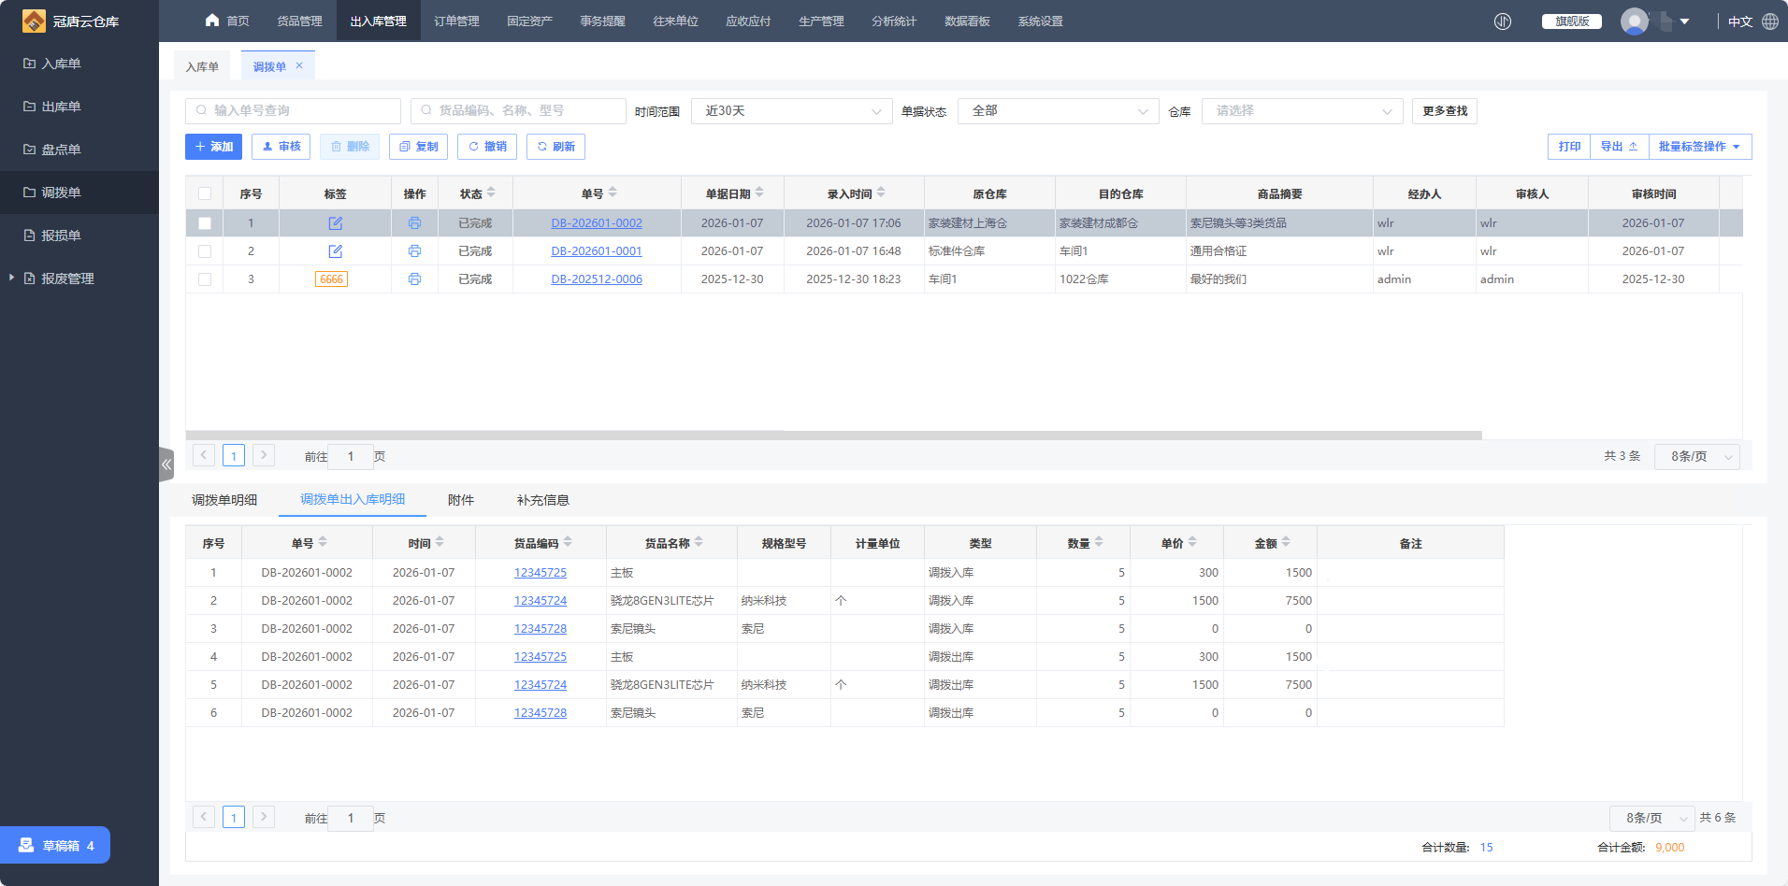Click the edit tag icon in row 1
Image resolution: width=1788 pixels, height=886 pixels.
[x=335, y=223]
